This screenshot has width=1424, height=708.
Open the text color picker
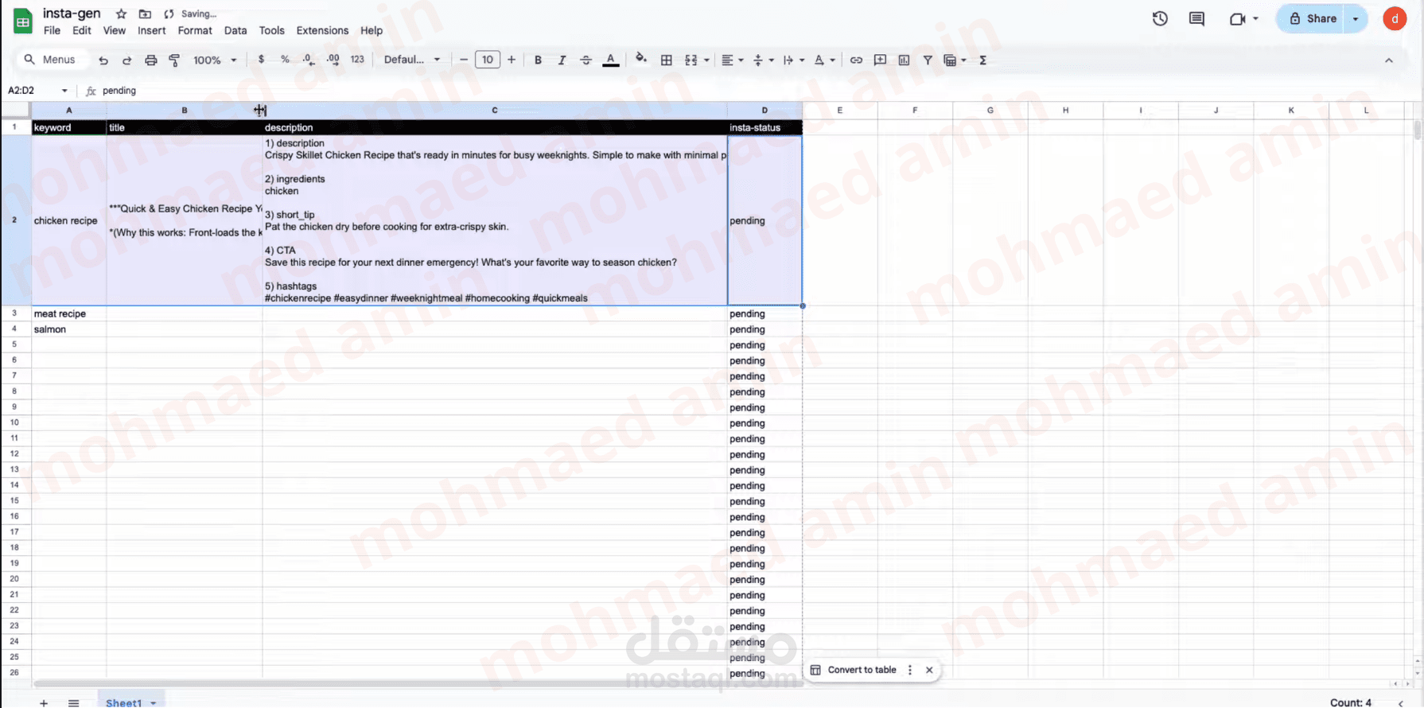click(610, 60)
